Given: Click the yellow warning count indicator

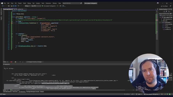Looking at the screenshot, I should (x=16, y=62).
